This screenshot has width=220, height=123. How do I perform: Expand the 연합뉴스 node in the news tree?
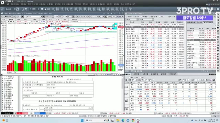tap(2, 86)
